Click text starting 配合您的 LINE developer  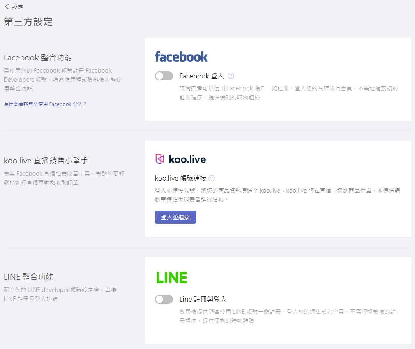pos(60,294)
